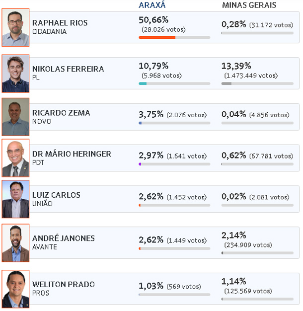Click the DR MÁRIO HERINGER name
The width and height of the screenshot is (303, 311).
pyautogui.click(x=72, y=154)
